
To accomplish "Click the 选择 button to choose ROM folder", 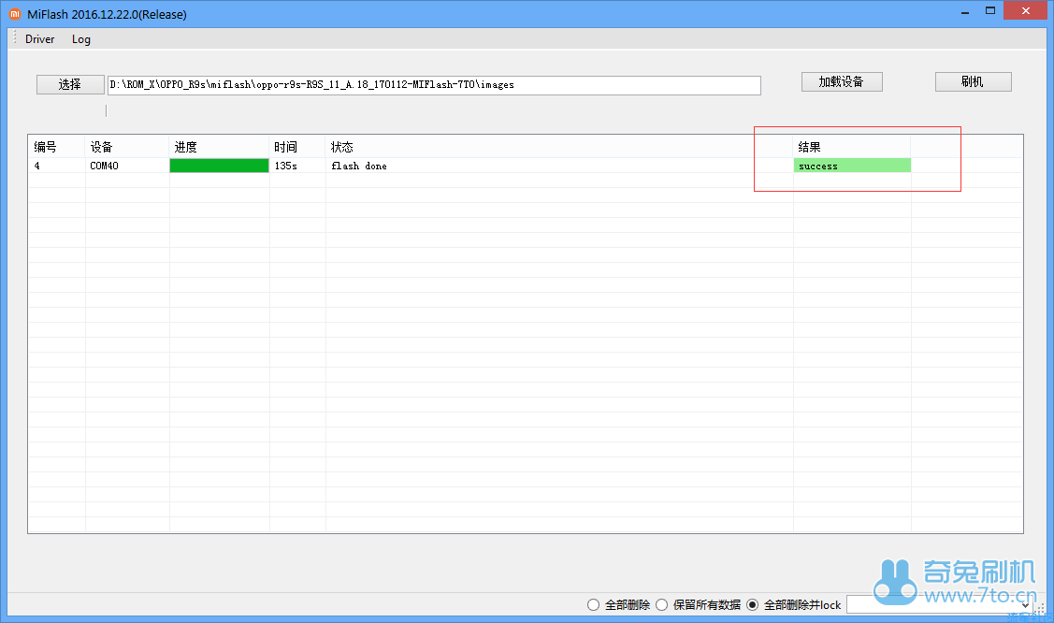I will pos(70,84).
